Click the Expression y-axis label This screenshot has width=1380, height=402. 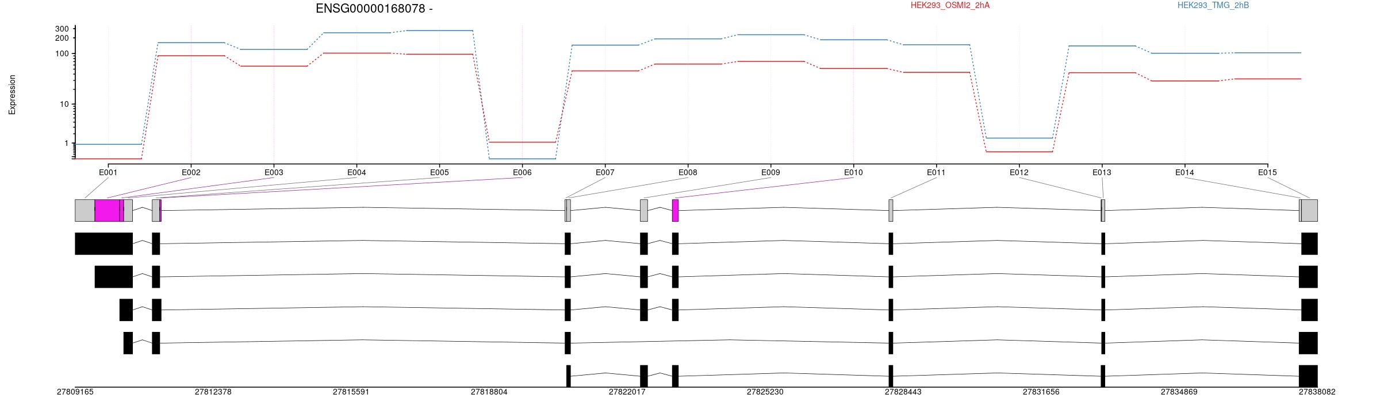click(12, 95)
